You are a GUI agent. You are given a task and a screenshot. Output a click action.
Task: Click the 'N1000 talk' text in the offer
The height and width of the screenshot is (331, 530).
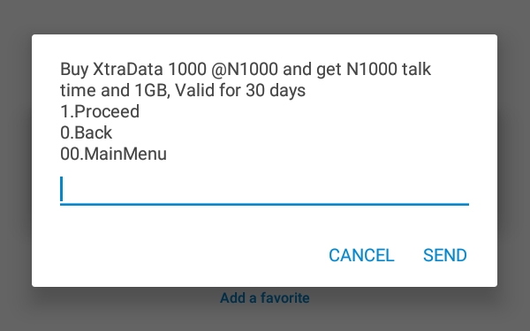389,69
